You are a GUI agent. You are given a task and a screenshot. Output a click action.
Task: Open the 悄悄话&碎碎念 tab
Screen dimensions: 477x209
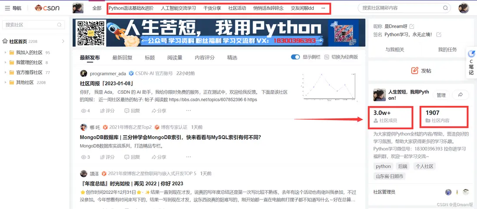pyautogui.click(x=268, y=8)
